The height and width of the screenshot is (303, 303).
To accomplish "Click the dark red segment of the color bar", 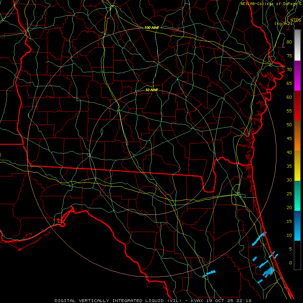I will pyautogui.click(x=297, y=105).
